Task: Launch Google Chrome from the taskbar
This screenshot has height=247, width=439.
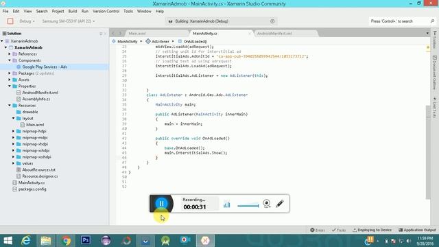Action: pos(67,241)
